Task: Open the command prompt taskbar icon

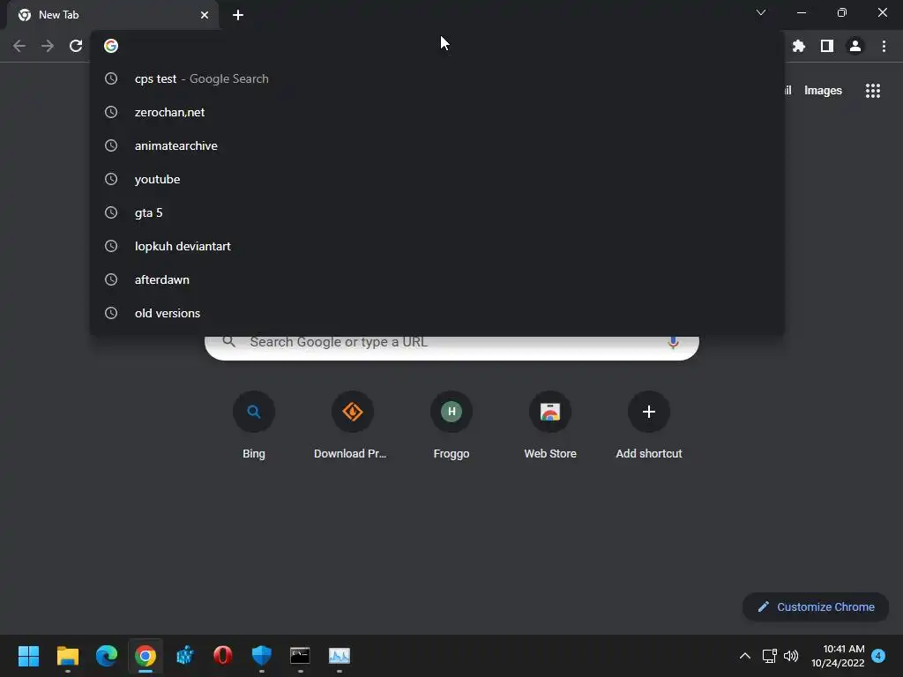Action: [x=300, y=656]
